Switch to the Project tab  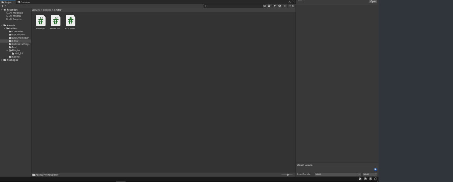coord(7,2)
